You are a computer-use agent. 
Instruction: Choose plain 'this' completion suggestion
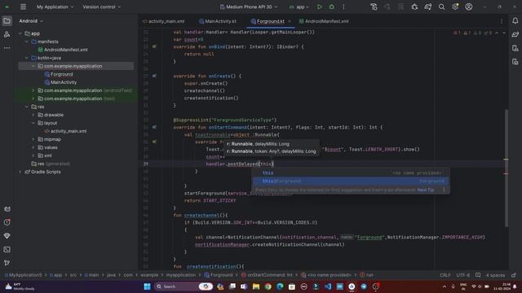click(351, 173)
